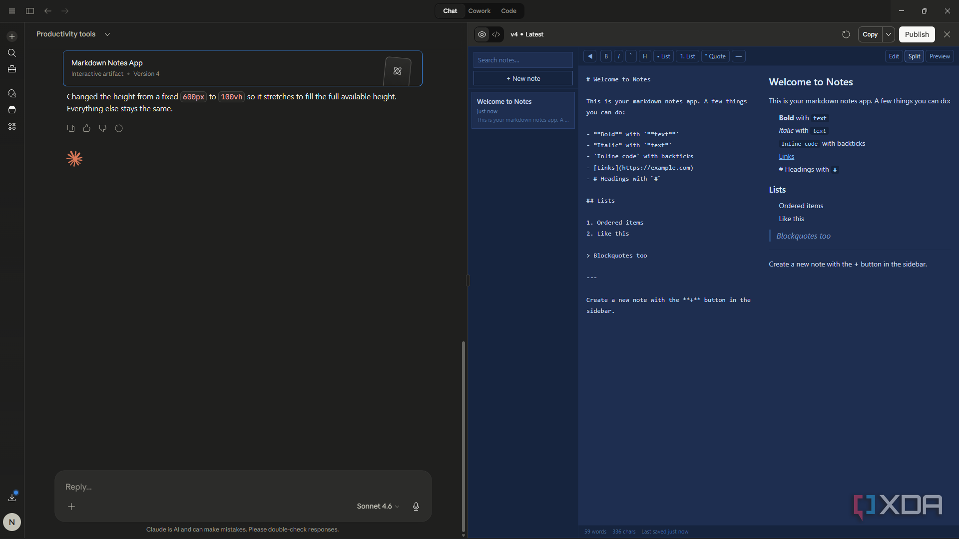
Task: Open the v4 Latest version selector
Action: [x=527, y=34]
